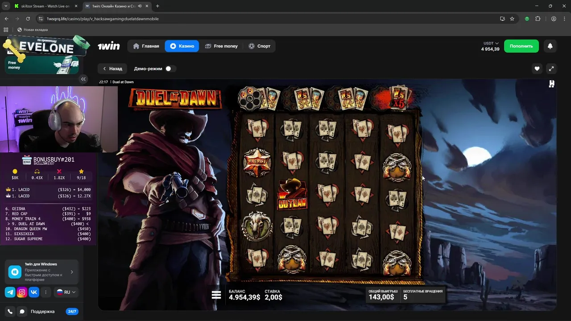Click the GEISHA list row
The width and height of the screenshot is (571, 321).
point(48,209)
